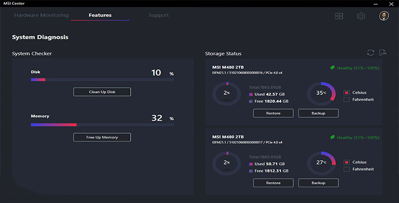
Task: Click the System Diagnosis heading
Action: tap(40, 37)
